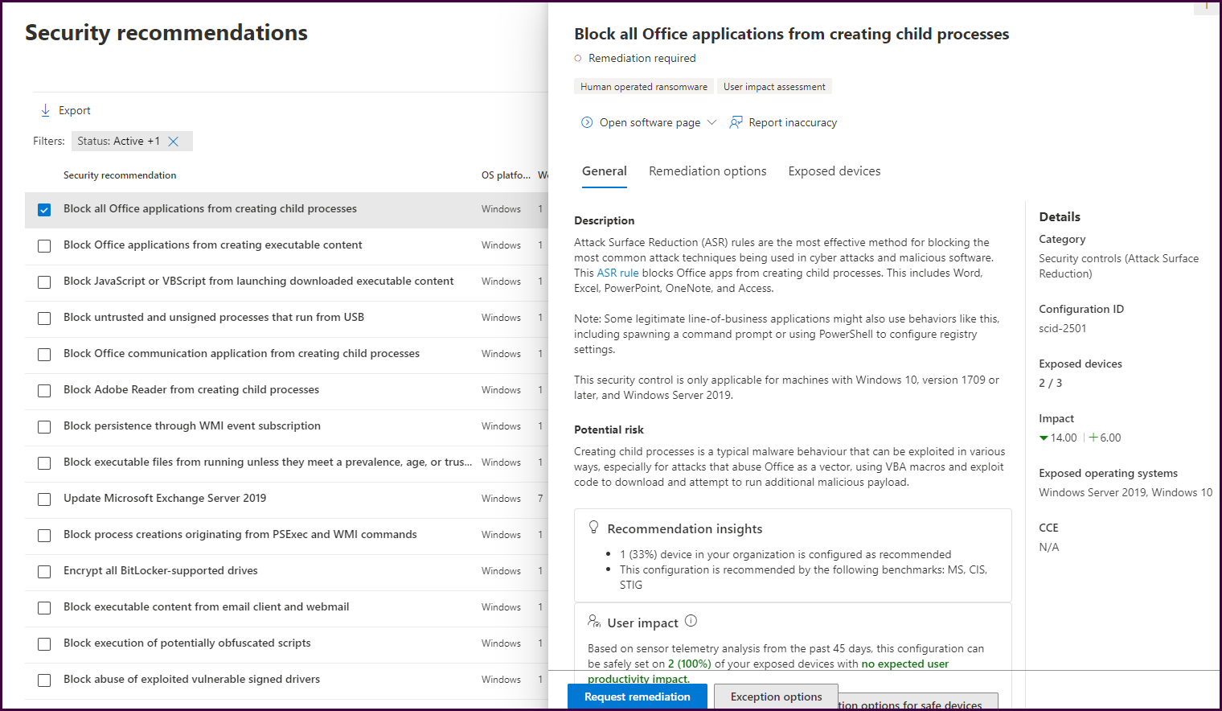Select the Encrypt all BitLocker-supported drives checkbox

44,572
